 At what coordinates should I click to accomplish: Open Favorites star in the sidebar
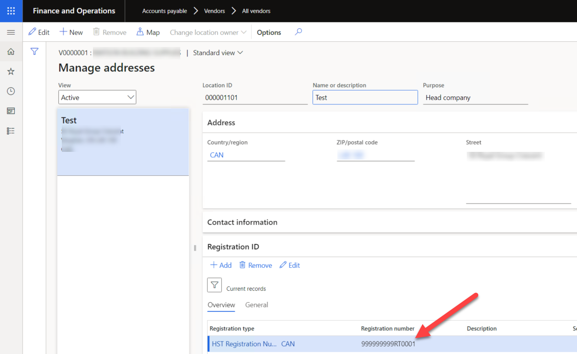point(11,71)
